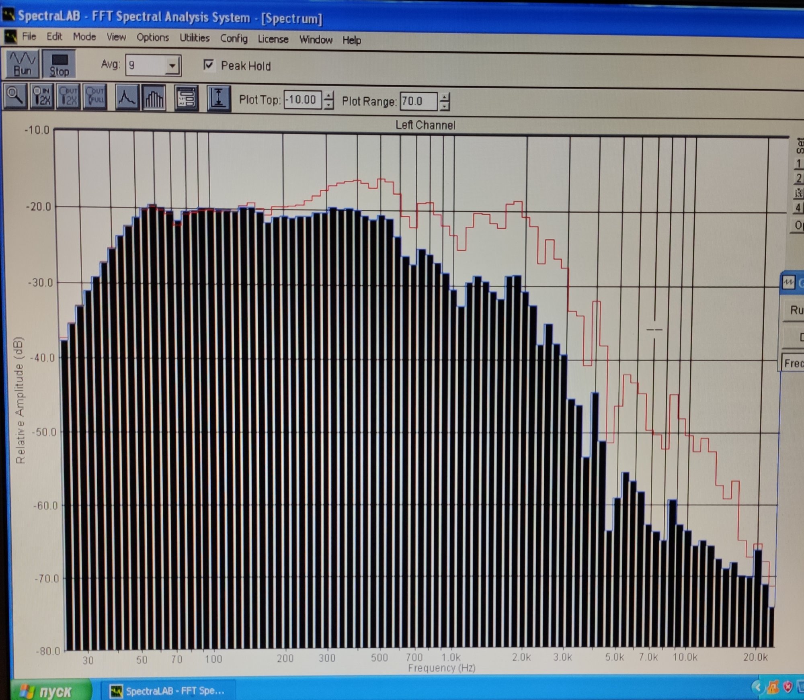Open the Config menu
Viewport: 804px width, 700px height.
click(x=234, y=39)
